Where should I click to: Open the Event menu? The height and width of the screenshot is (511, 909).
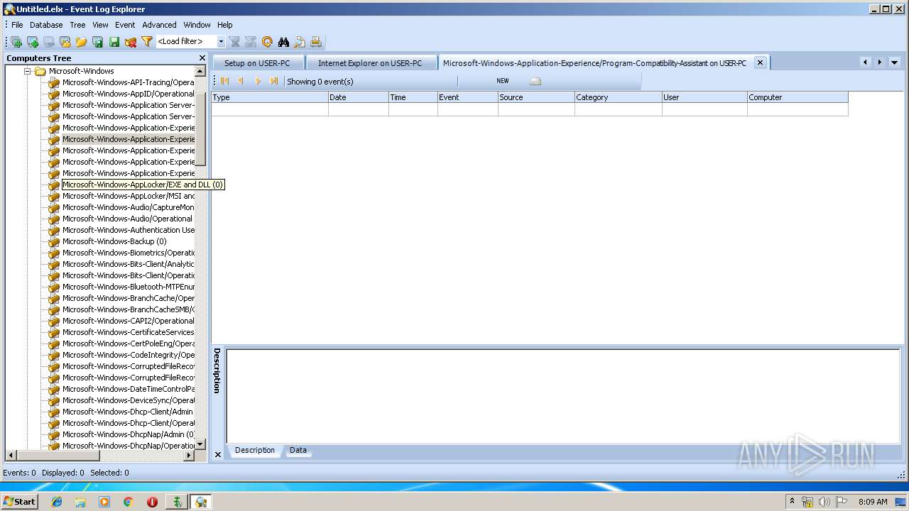click(x=125, y=25)
